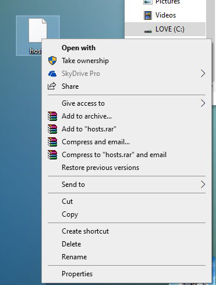Image resolution: width=216 pixels, height=285 pixels.
Task: Open Give access to menu entry
Action: (126, 103)
